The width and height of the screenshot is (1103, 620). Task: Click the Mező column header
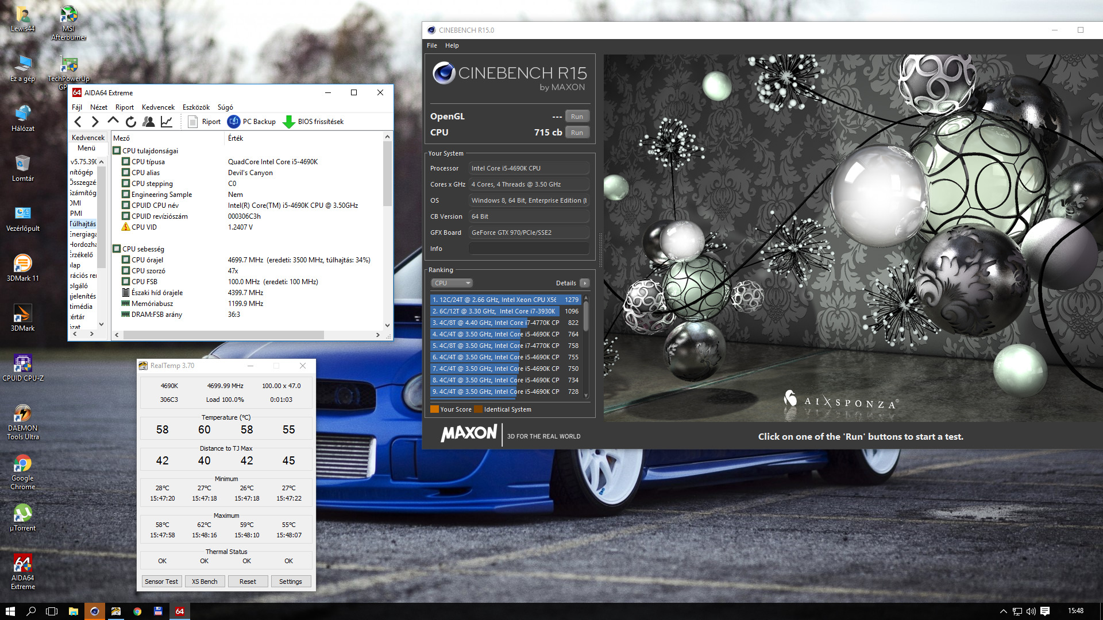click(x=167, y=138)
